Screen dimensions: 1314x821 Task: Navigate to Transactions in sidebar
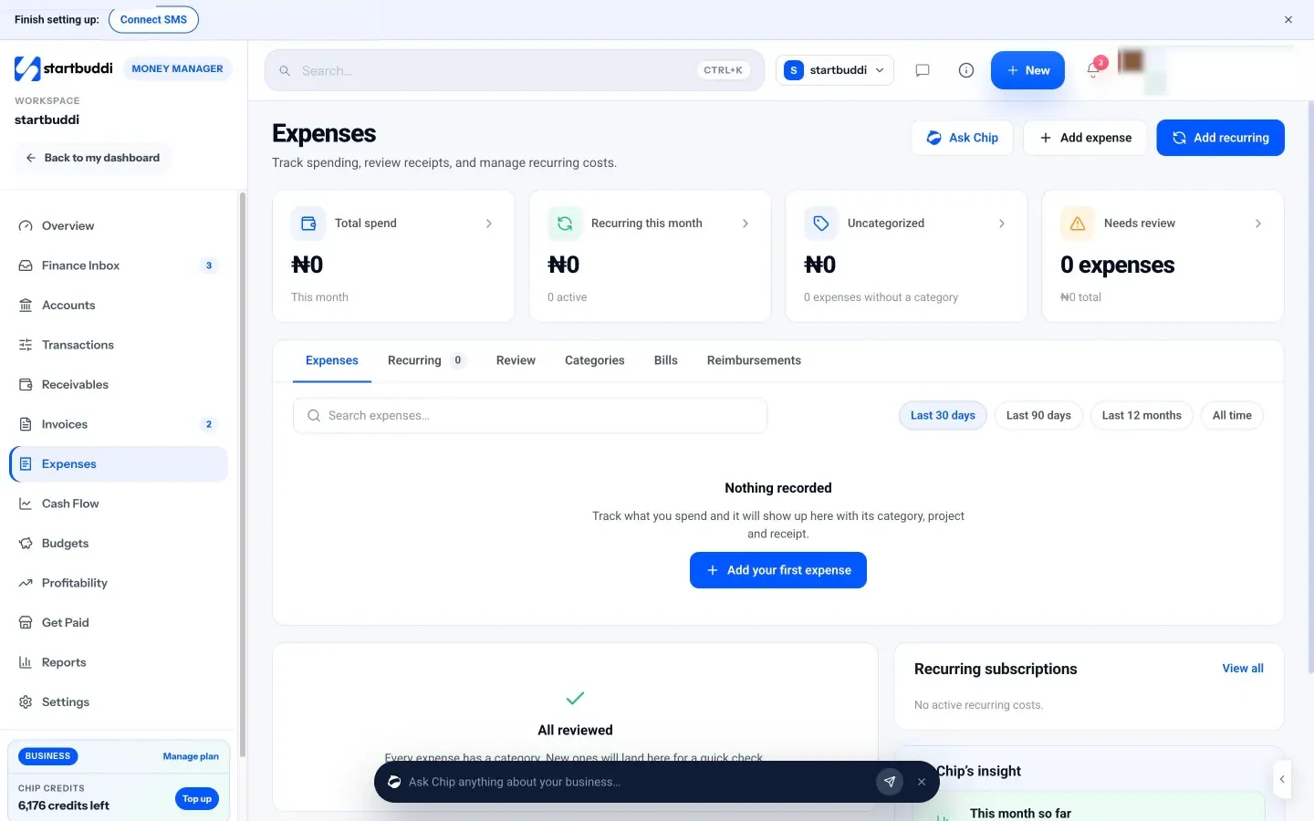[x=119, y=345]
